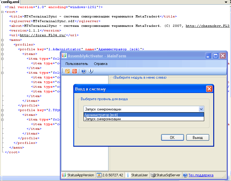The height and width of the screenshot is (181, 231).
Task: Click the XML declaration line with windows-1251
Action: click(x=54, y=7)
